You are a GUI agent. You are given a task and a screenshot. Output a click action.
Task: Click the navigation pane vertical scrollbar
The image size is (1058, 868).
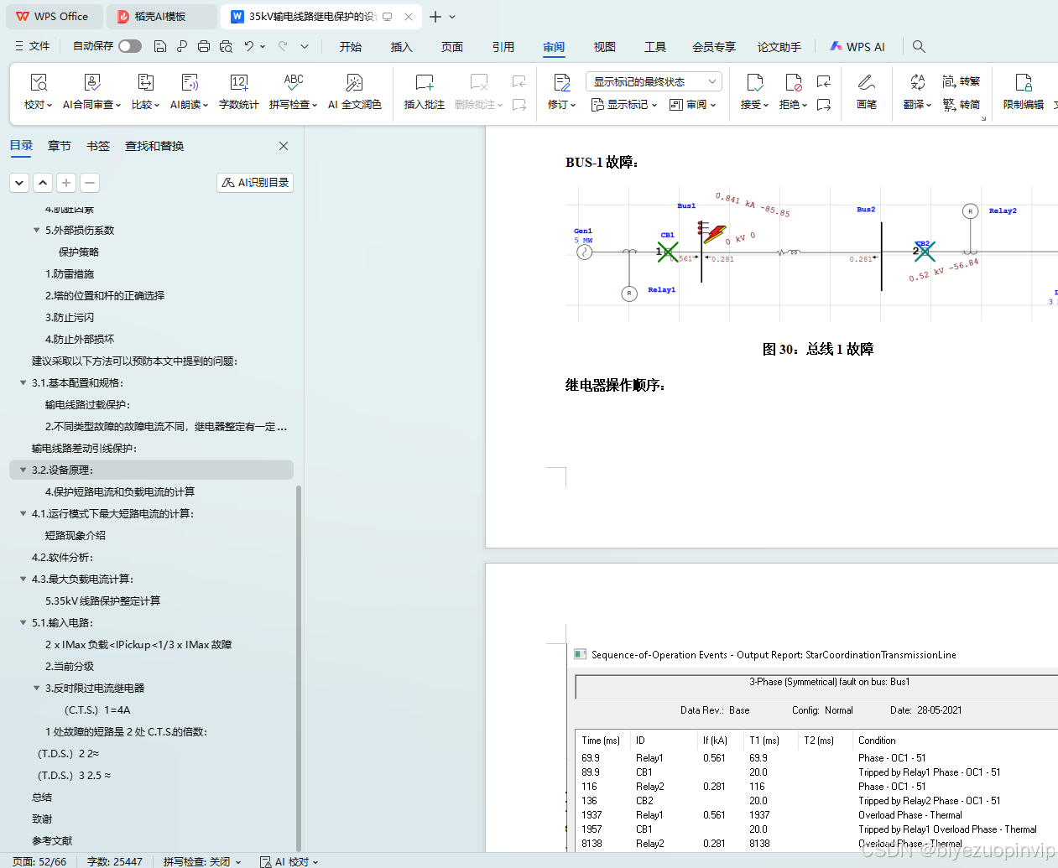tap(299, 668)
